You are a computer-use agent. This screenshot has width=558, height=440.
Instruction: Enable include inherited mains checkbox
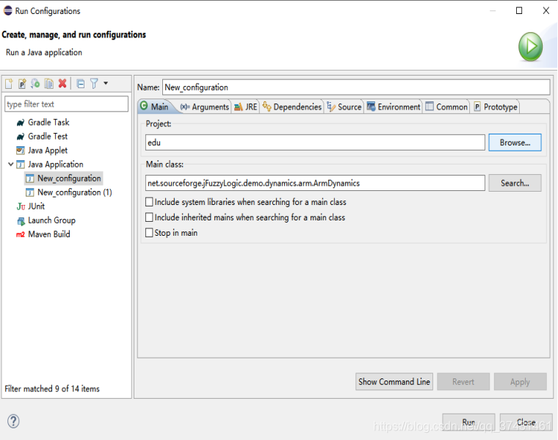click(149, 217)
